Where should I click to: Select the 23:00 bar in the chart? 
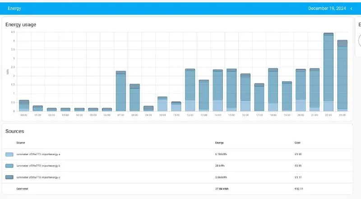pos(342,76)
